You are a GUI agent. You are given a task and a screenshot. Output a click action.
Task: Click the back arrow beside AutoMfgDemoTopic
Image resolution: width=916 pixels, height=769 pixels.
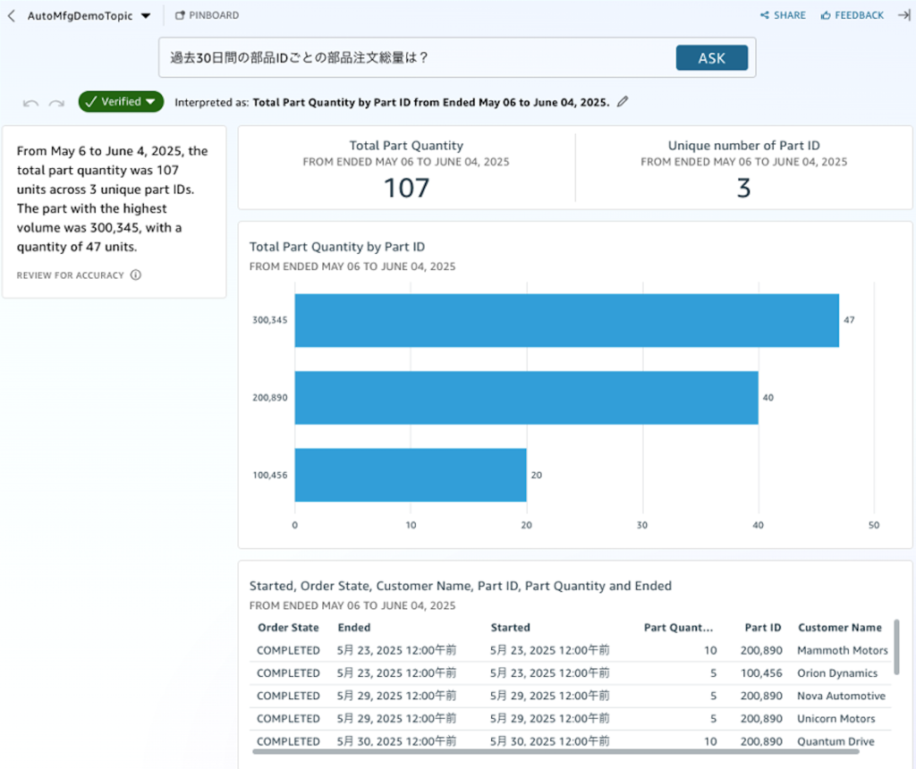click(11, 15)
